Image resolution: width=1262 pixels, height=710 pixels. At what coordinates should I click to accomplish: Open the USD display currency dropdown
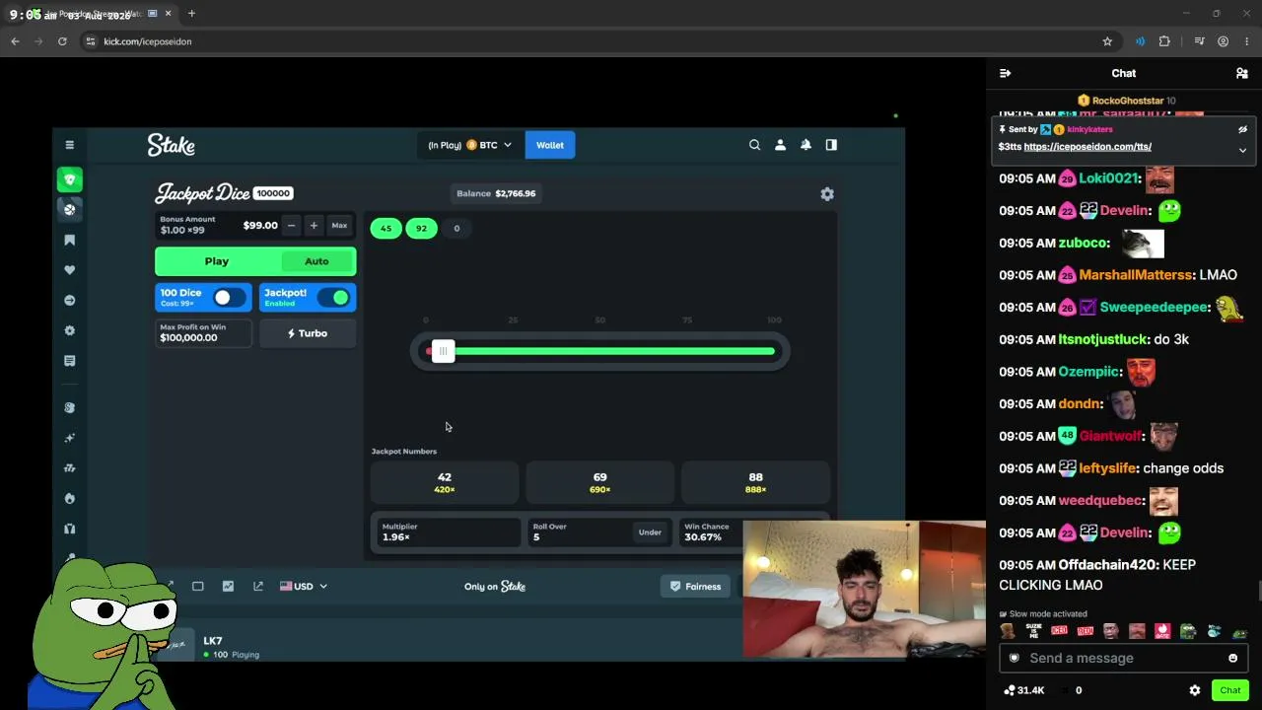(x=304, y=586)
